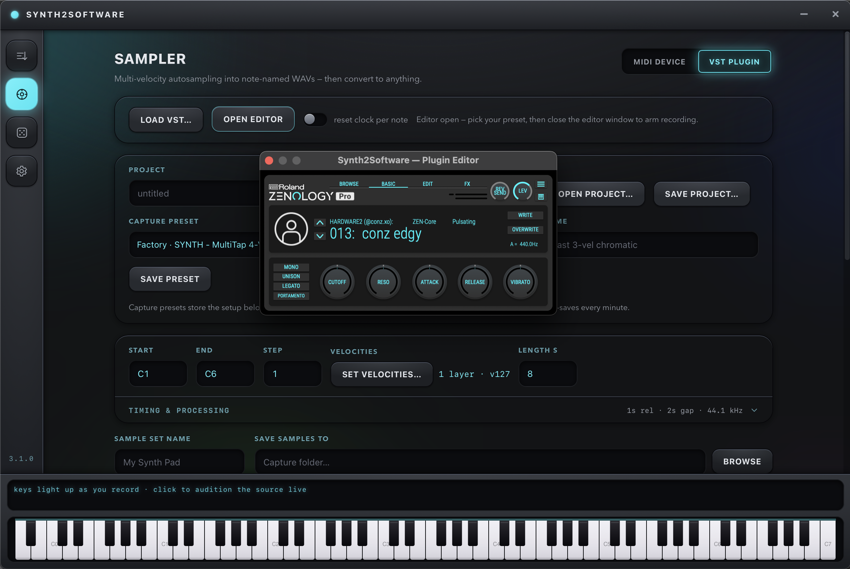Viewport: 850px width, 569px height.
Task: Go to previous preset with up chevron
Action: [319, 223]
